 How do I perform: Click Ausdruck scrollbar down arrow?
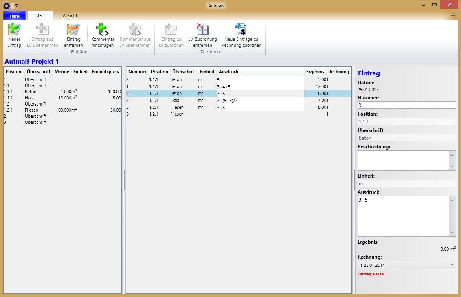(x=452, y=233)
